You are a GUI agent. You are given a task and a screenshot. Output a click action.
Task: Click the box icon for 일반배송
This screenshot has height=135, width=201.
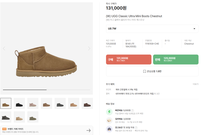click(109, 120)
